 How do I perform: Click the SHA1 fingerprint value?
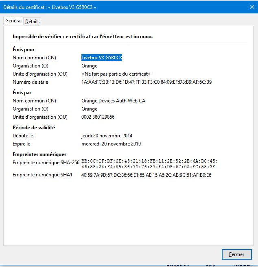[x=146, y=175]
